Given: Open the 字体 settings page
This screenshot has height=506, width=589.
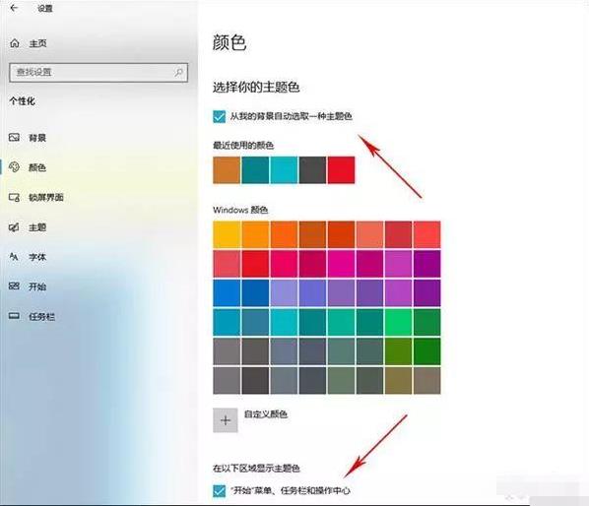Looking at the screenshot, I should click(x=37, y=257).
